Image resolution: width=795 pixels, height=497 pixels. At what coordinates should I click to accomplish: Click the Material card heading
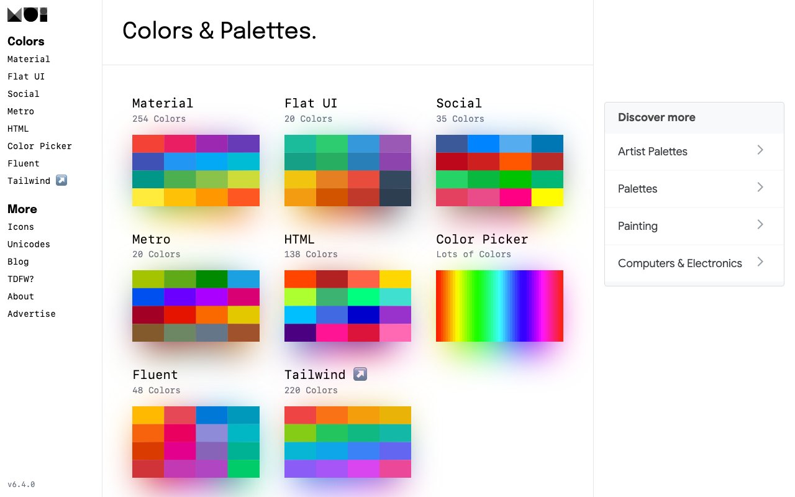click(163, 103)
